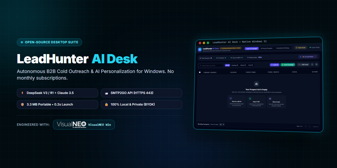Click the green Send Campaign button
Screen dimensions: 337x168
(x=288, y=65)
